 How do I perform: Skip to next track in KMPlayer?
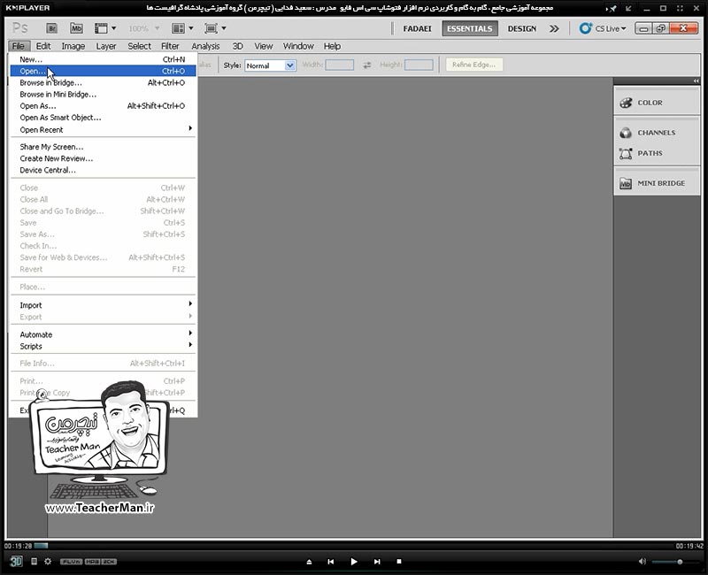[x=377, y=562]
